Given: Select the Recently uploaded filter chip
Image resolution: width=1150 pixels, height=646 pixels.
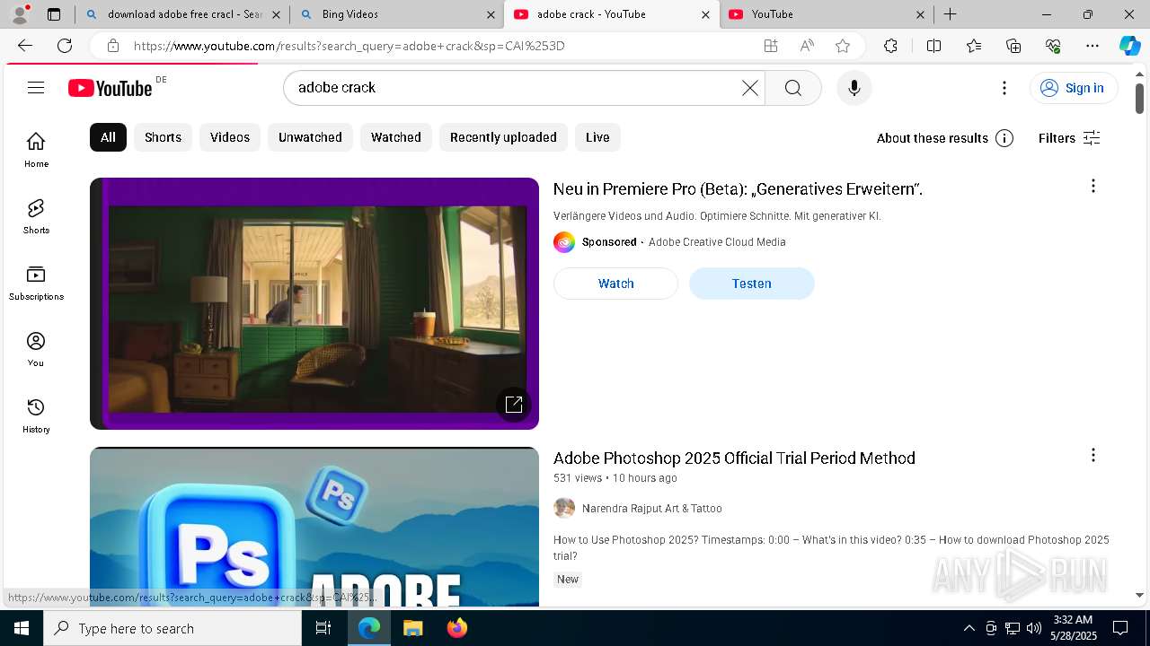Looking at the screenshot, I should tap(503, 137).
